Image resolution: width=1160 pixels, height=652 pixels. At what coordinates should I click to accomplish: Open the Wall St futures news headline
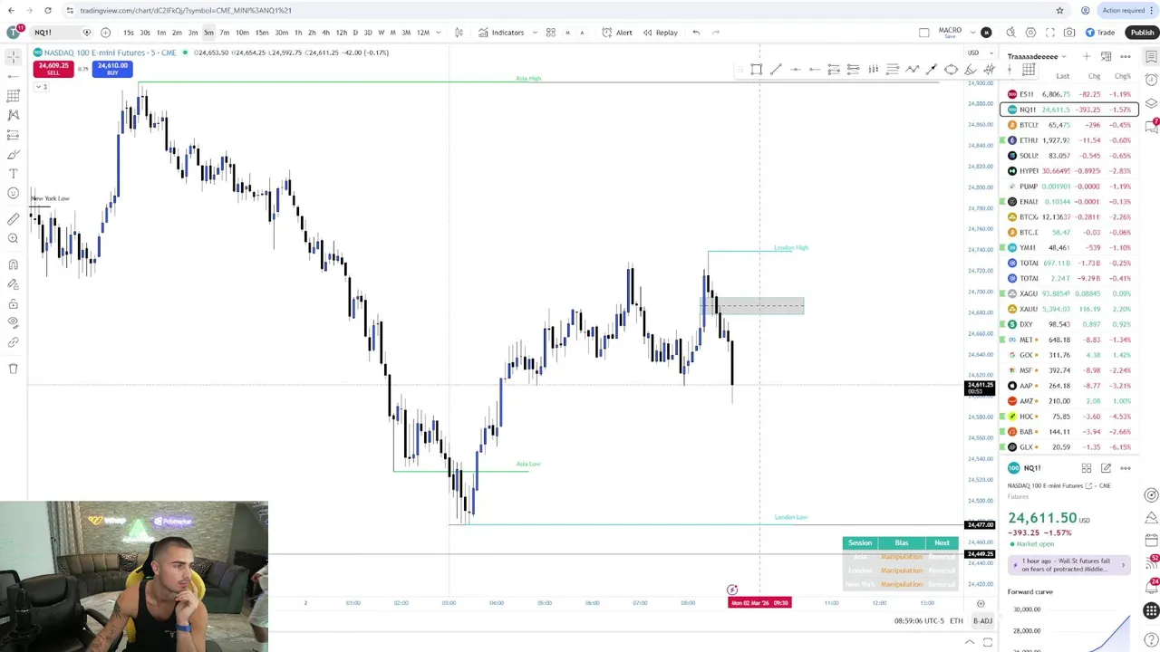(1069, 565)
